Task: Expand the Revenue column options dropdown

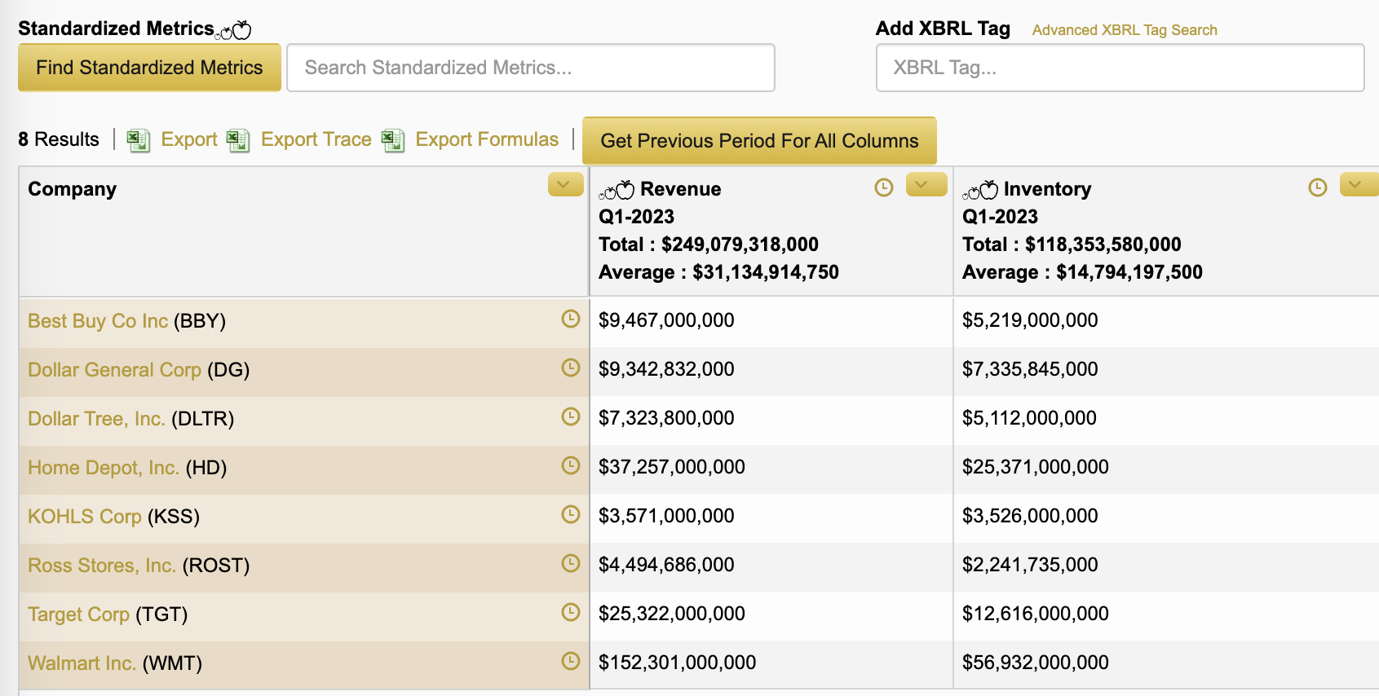Action: pos(926,185)
